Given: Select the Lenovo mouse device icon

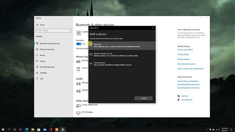Looking at the screenshot, I should coord(78,69).
